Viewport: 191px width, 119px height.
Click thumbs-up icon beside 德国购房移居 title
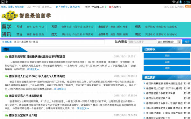(x=6, y=56)
